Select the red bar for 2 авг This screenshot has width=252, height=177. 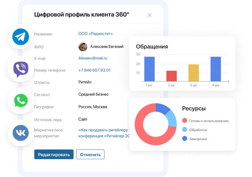171,76
